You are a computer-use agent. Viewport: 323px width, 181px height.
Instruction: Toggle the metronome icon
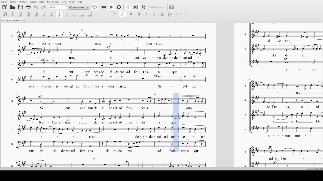(x=143, y=7)
